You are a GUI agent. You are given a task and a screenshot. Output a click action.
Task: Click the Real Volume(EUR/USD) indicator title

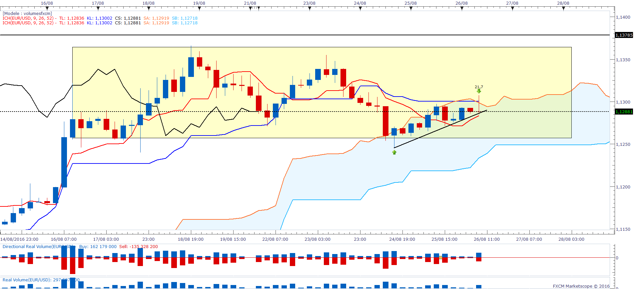[x=27, y=280]
